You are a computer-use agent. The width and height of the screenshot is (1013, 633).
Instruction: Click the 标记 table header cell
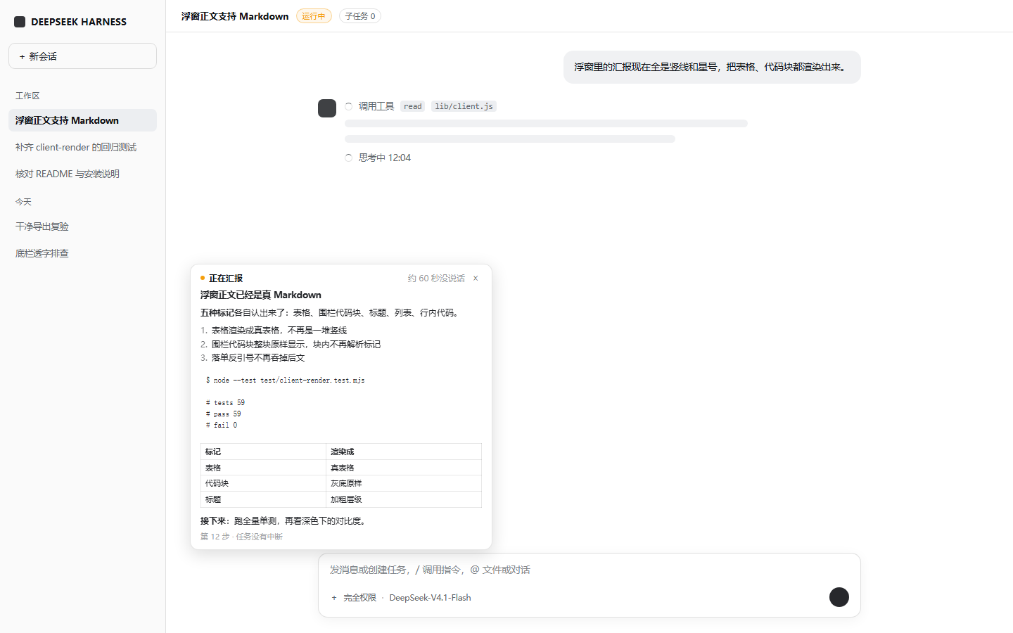[263, 452]
